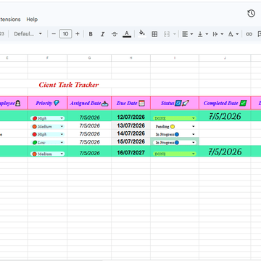Open the borders tool
The image size is (261, 261).
(154, 34)
